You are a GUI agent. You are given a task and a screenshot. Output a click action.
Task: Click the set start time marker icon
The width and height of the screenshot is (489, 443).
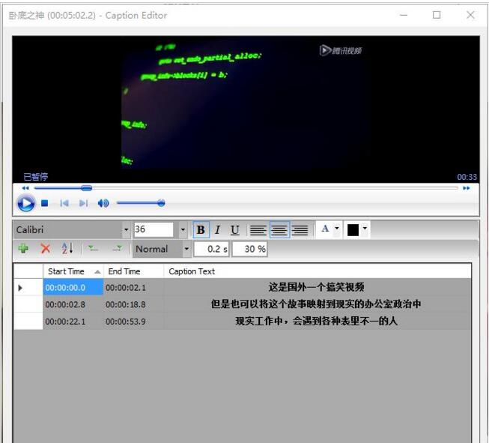[93, 249]
